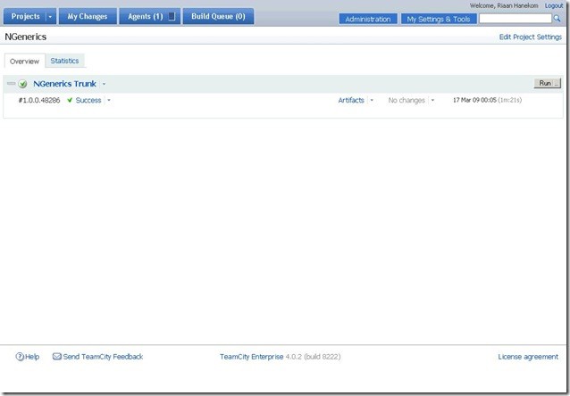Expand the No changes dropdown arrow

(x=432, y=100)
